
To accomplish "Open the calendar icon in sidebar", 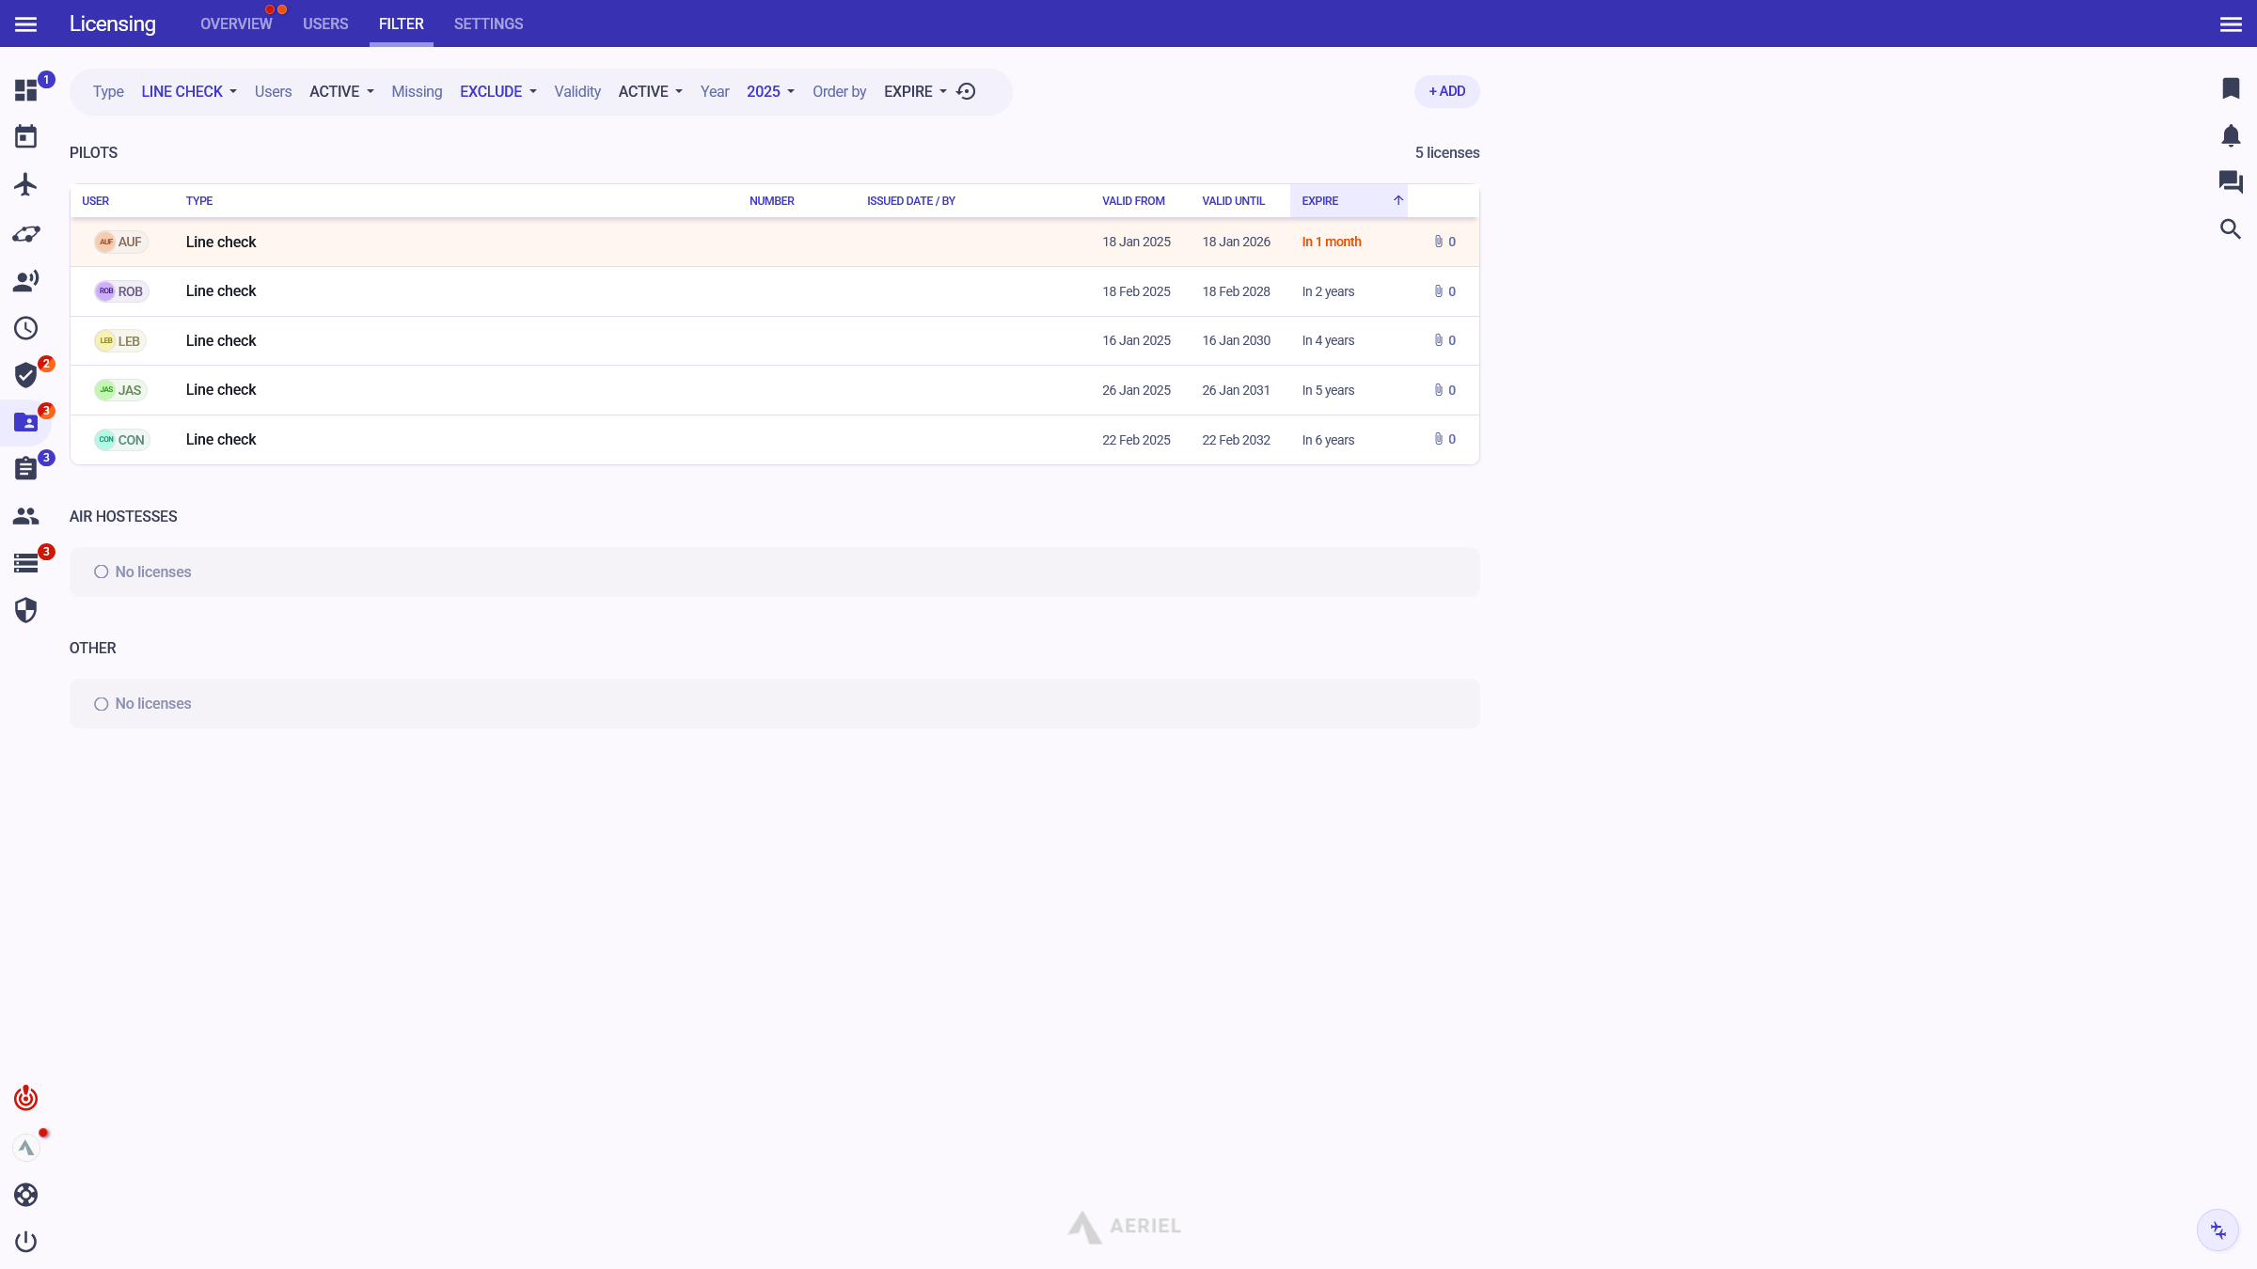I will 25,137.
